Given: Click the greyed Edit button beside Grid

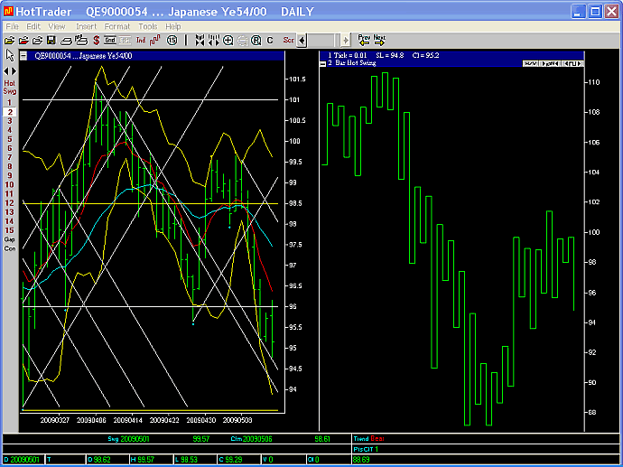Looking at the screenshot, I should 125,40.
